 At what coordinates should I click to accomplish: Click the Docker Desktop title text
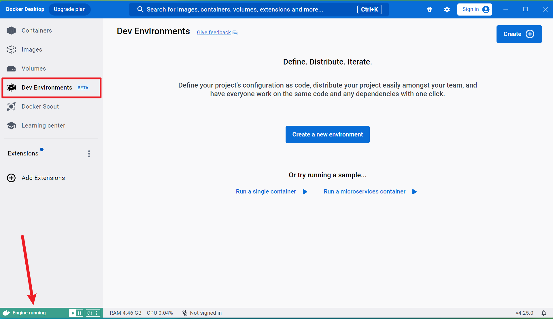pos(25,9)
